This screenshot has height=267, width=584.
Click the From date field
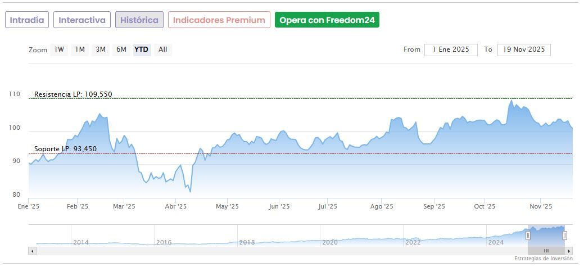(451, 49)
